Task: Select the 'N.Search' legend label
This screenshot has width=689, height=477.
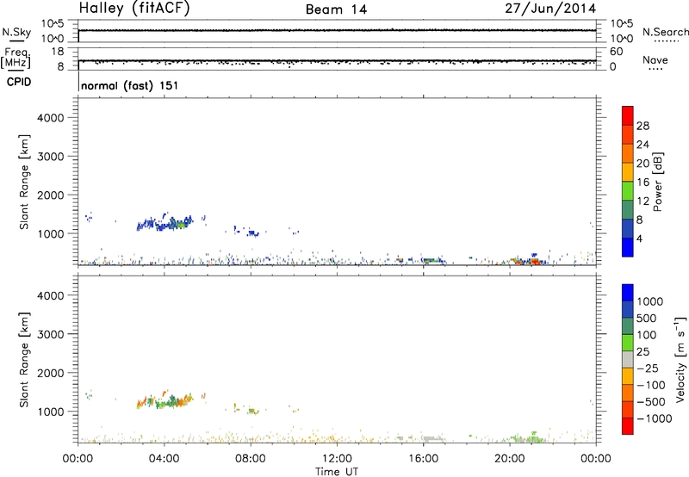Action: coord(666,32)
